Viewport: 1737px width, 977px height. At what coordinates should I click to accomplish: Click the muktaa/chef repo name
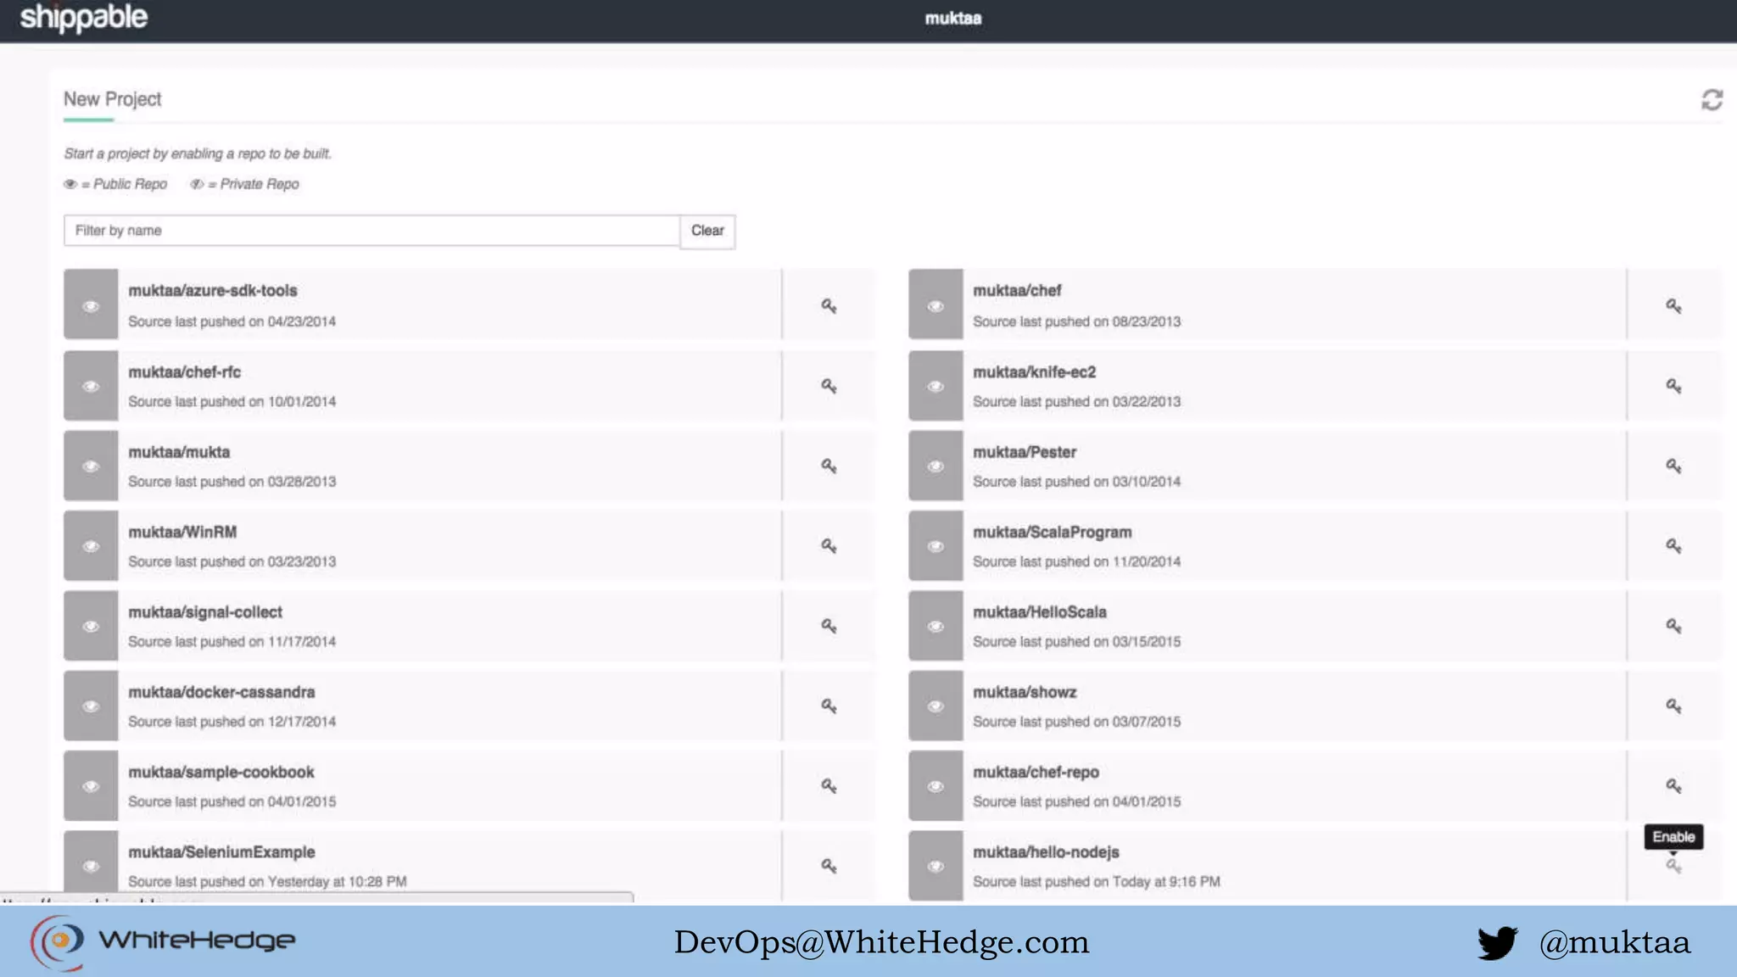tap(1017, 291)
